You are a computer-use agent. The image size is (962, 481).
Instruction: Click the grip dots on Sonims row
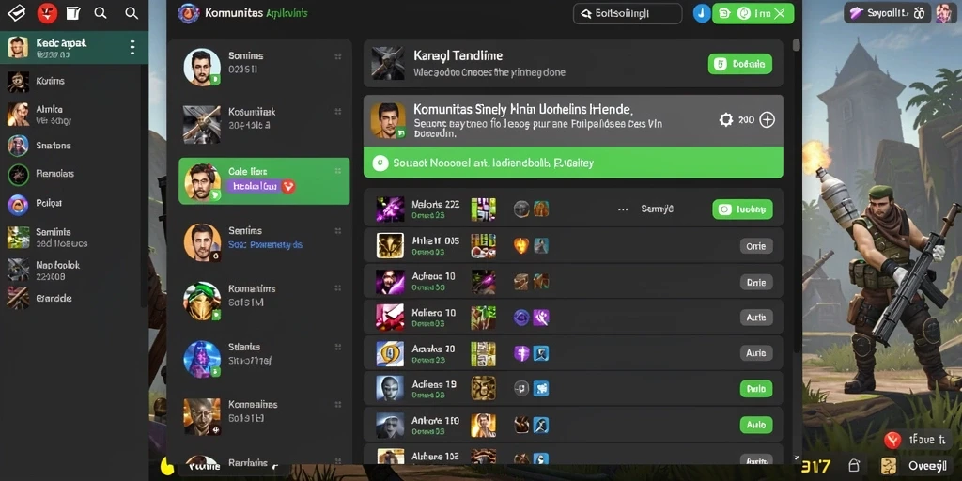pos(337,56)
